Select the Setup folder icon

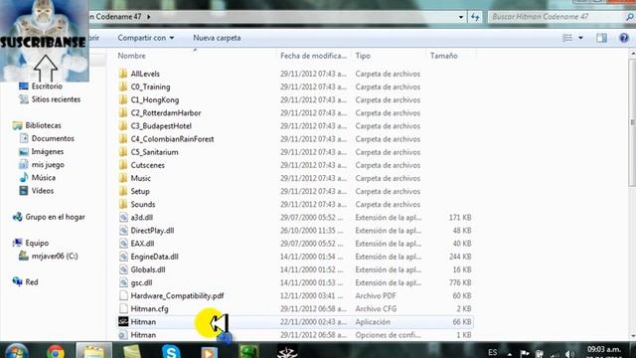pos(123,191)
